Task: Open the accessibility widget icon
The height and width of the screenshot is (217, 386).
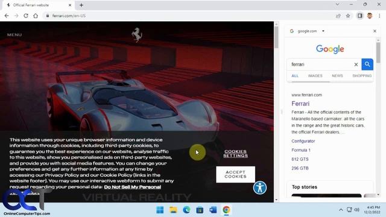Action: (x=260, y=187)
